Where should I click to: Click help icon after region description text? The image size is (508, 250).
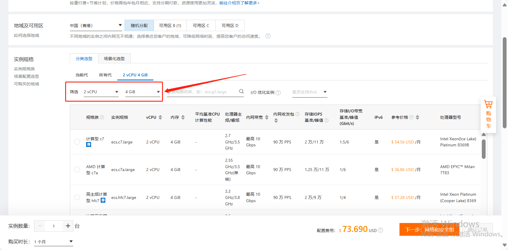pyautogui.click(x=268, y=36)
